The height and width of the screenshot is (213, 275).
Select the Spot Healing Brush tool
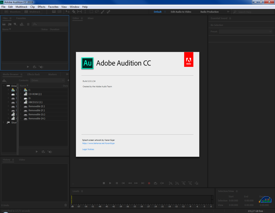click(x=109, y=12)
